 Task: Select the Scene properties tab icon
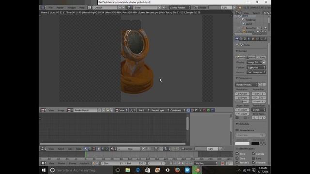(x=245, y=39)
